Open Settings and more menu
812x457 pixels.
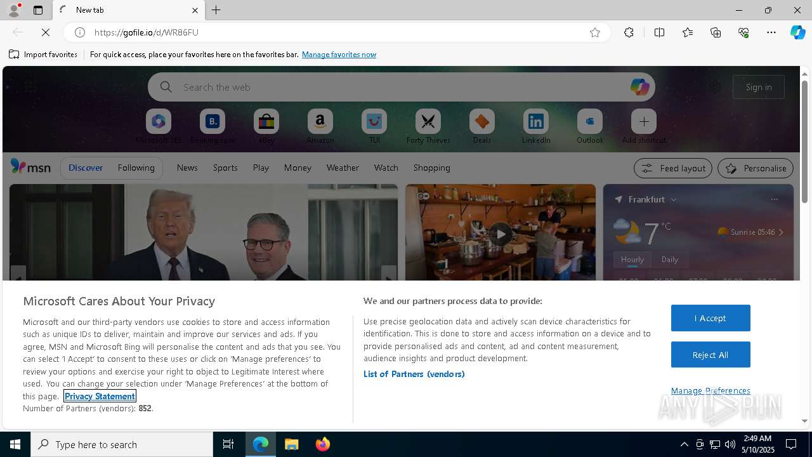pyautogui.click(x=771, y=32)
